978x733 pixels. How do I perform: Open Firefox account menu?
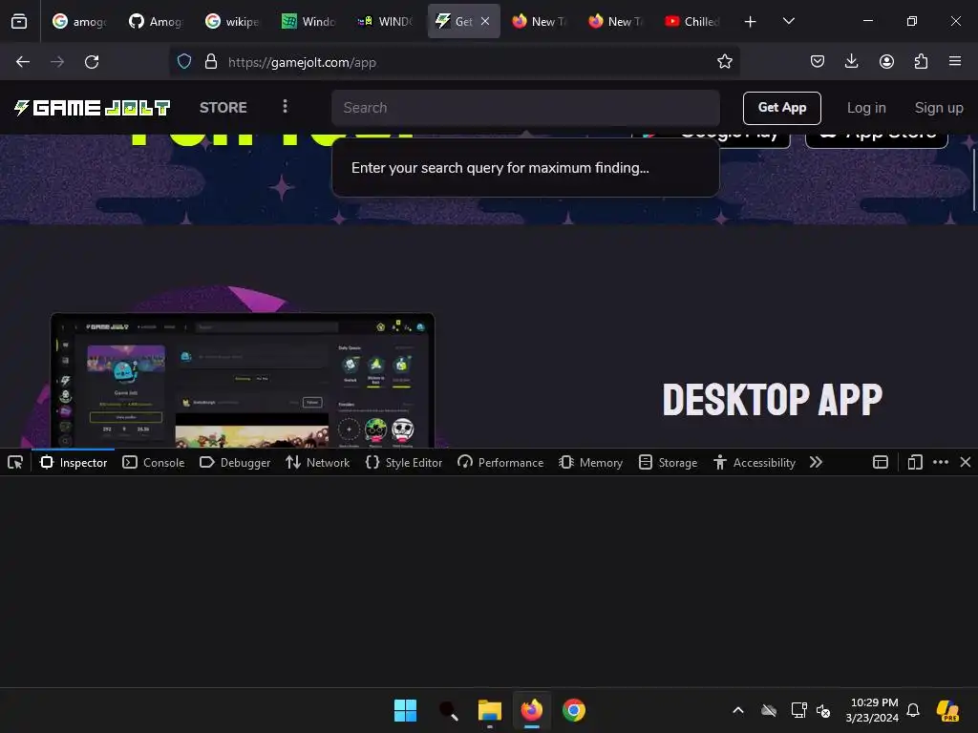[886, 62]
